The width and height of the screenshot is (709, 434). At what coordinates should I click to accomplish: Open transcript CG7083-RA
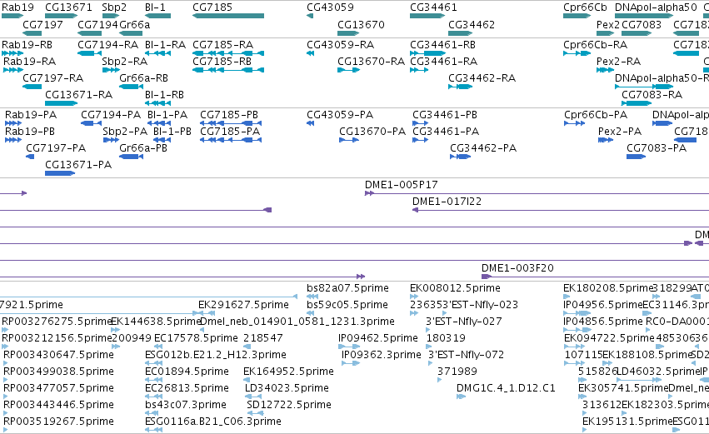(652, 95)
